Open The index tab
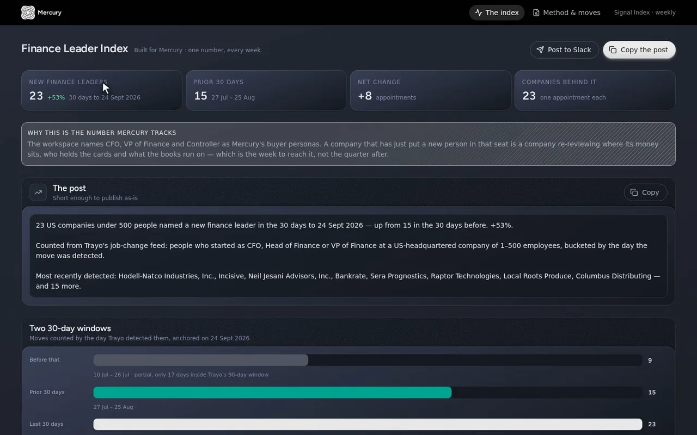697x435 pixels. click(x=497, y=13)
